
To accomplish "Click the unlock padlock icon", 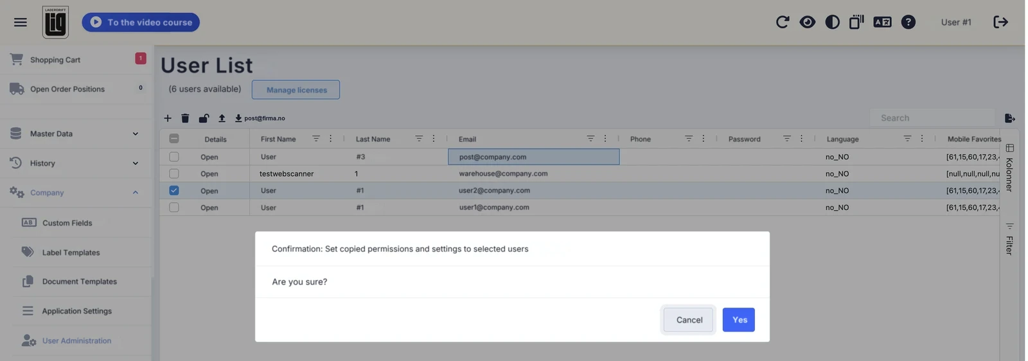I will 204,118.
